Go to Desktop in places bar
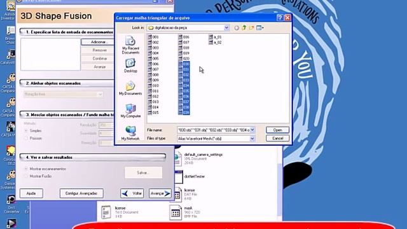Screen dimensions: 407x229 130,66
